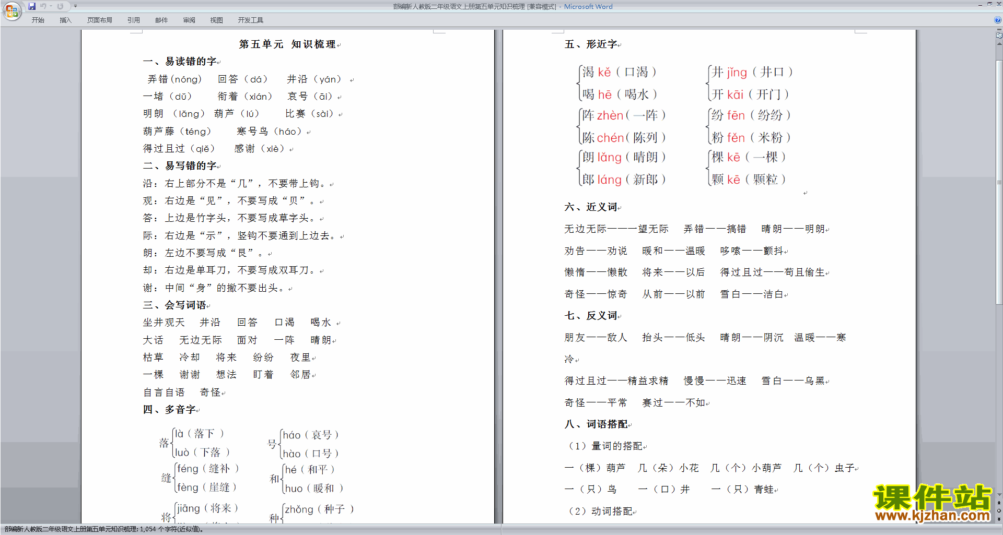
Task: Redo with the repeat arrow icon
Action: tap(60, 6)
